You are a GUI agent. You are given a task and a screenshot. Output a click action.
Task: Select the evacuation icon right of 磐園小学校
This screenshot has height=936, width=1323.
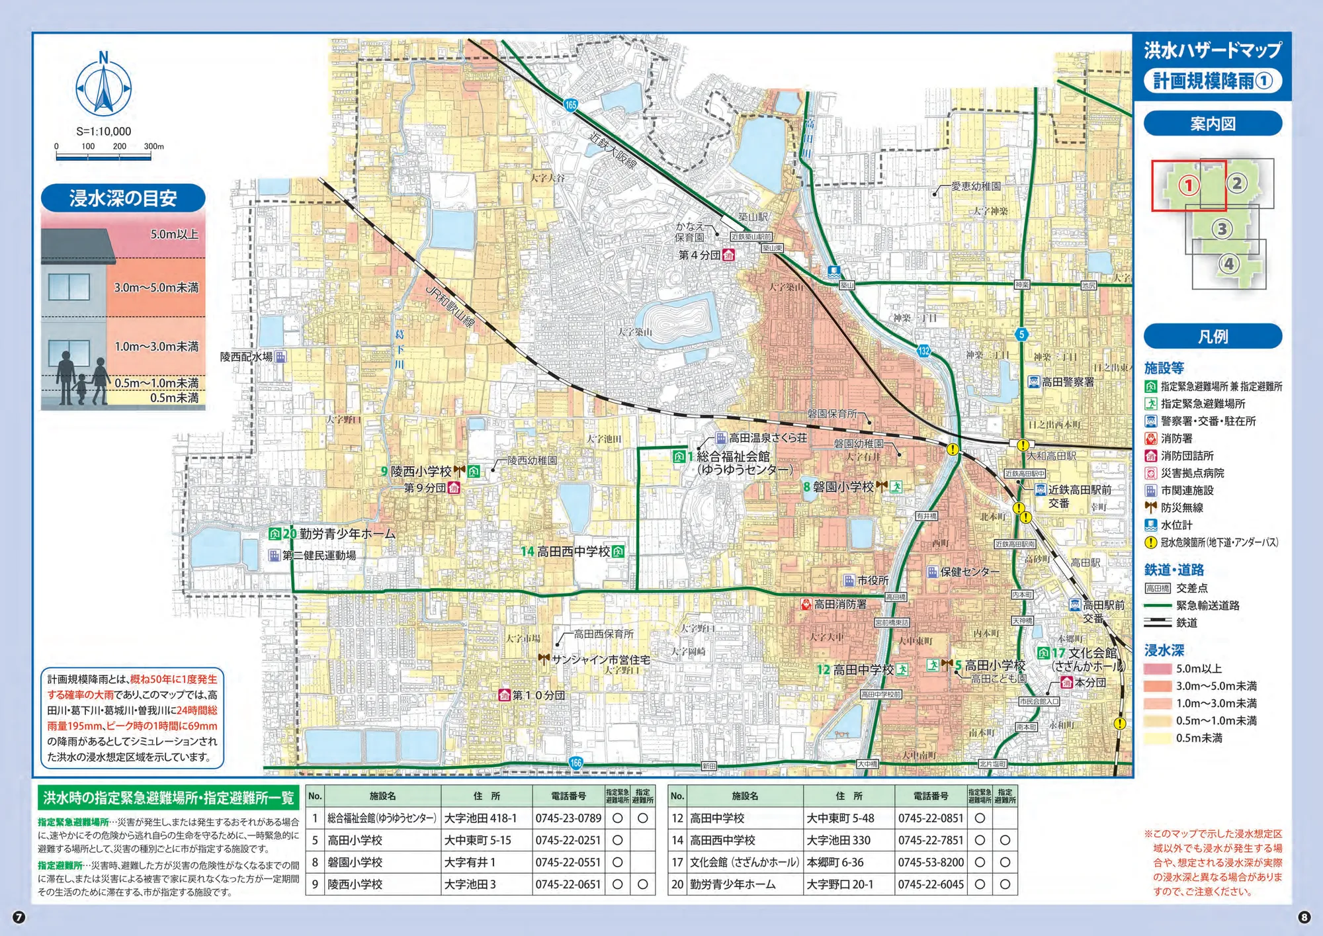tap(896, 487)
